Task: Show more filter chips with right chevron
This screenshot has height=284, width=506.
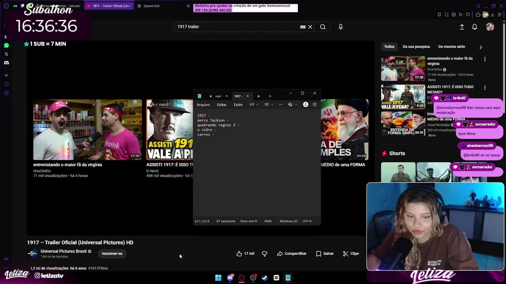Action: click(x=481, y=47)
